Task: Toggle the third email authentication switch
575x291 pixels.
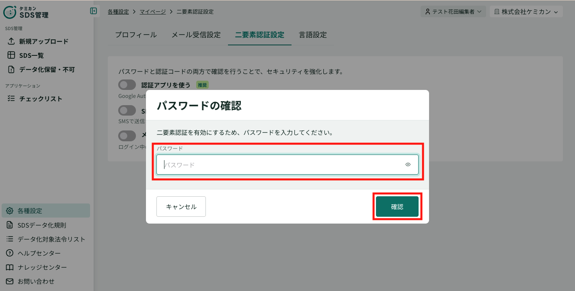Action: coord(127,136)
